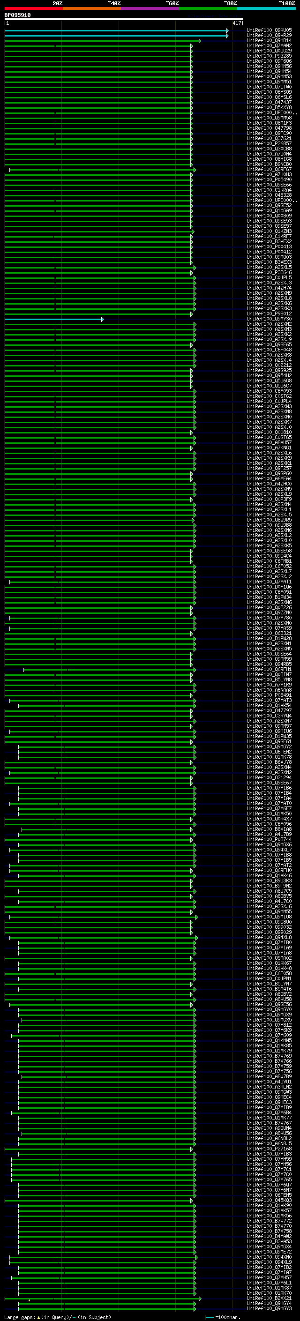Image resolution: width=300 pixels, height=1321 pixels.
Task: Select label UniRef100_O21294
Action: point(269,777)
